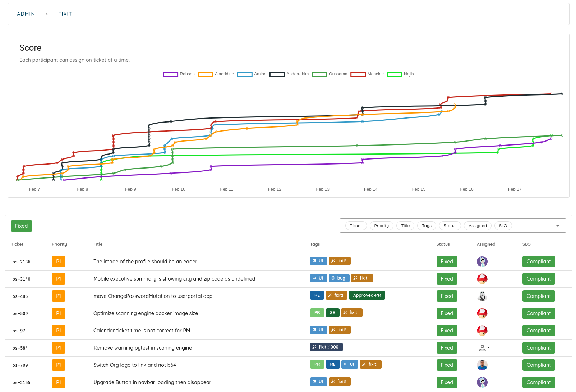Click the Feb 17 axis label
Viewport: 576px width, 392px height.
[x=515, y=189]
